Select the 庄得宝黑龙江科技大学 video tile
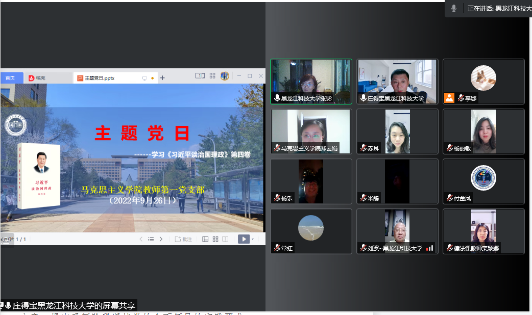 (x=397, y=81)
